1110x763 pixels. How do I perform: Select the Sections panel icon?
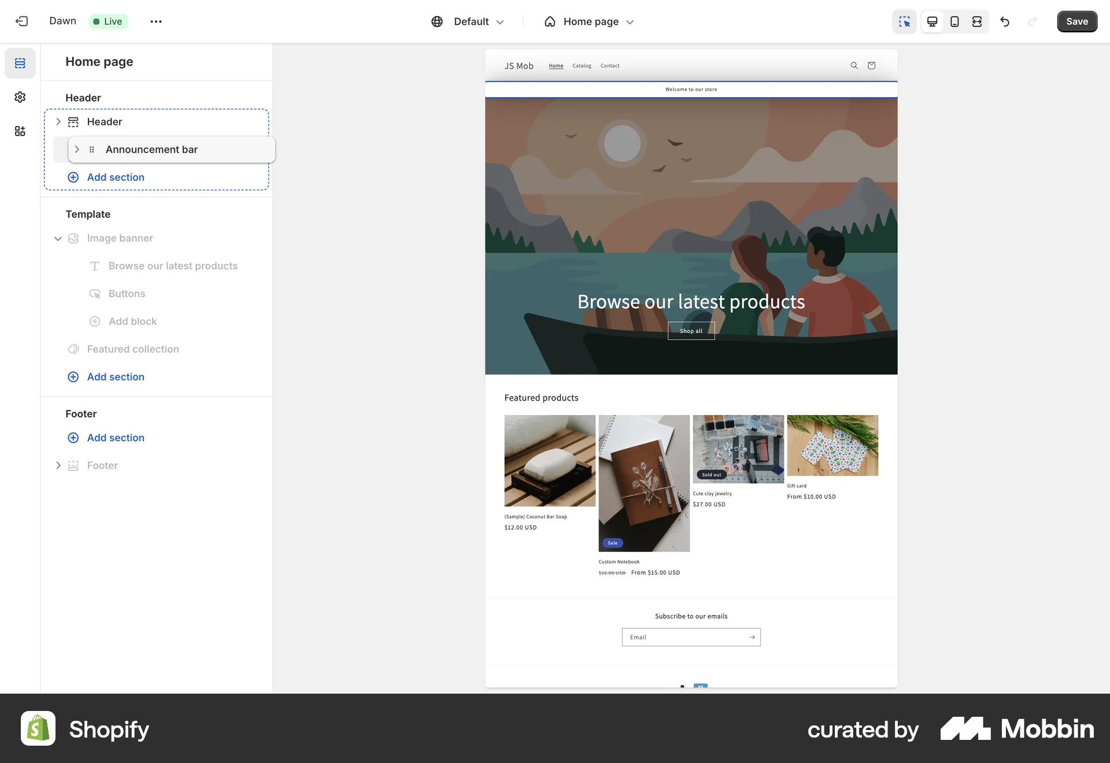click(x=20, y=63)
